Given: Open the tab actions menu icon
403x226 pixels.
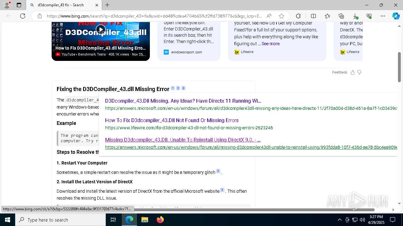Looking at the screenshot, I should point(19,5).
